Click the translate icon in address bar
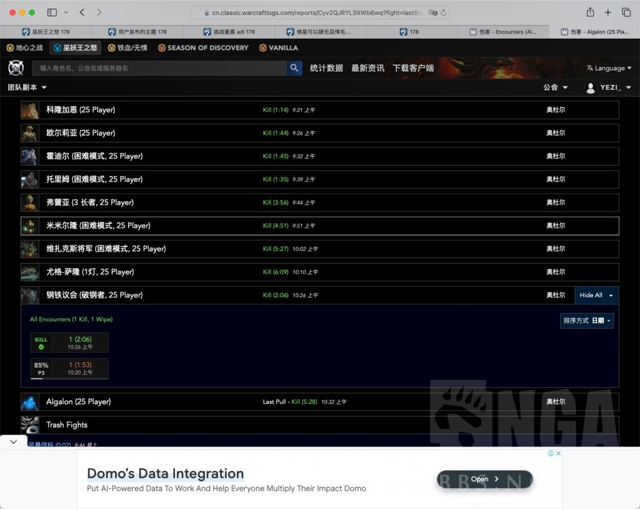This screenshot has height=509, width=640. coord(432,12)
